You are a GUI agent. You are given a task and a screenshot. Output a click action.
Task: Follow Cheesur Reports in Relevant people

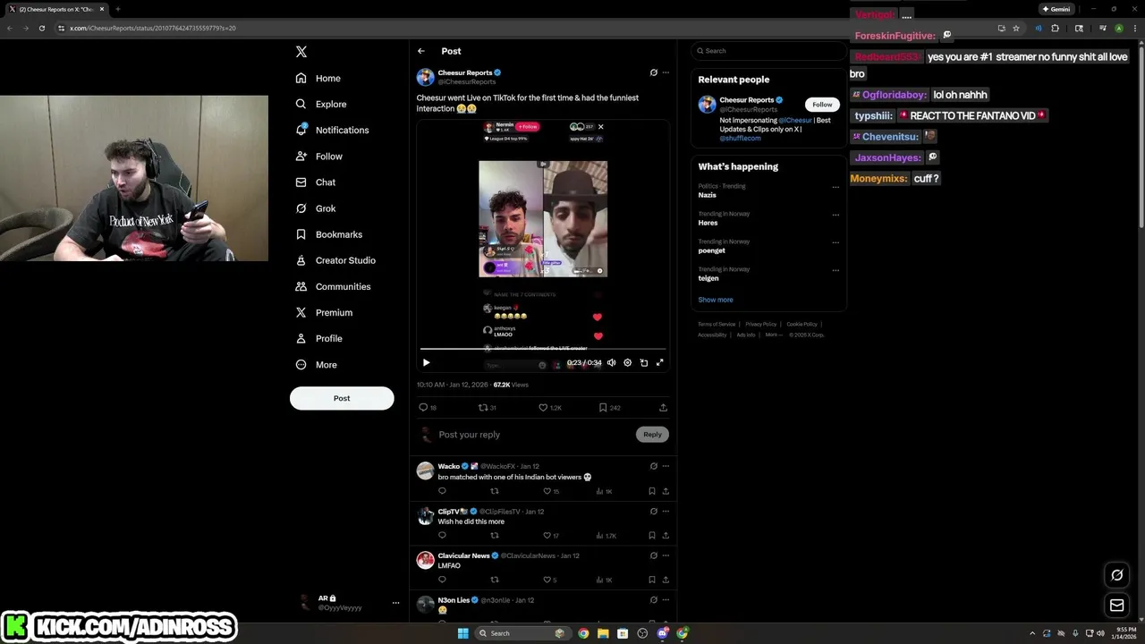pyautogui.click(x=822, y=105)
